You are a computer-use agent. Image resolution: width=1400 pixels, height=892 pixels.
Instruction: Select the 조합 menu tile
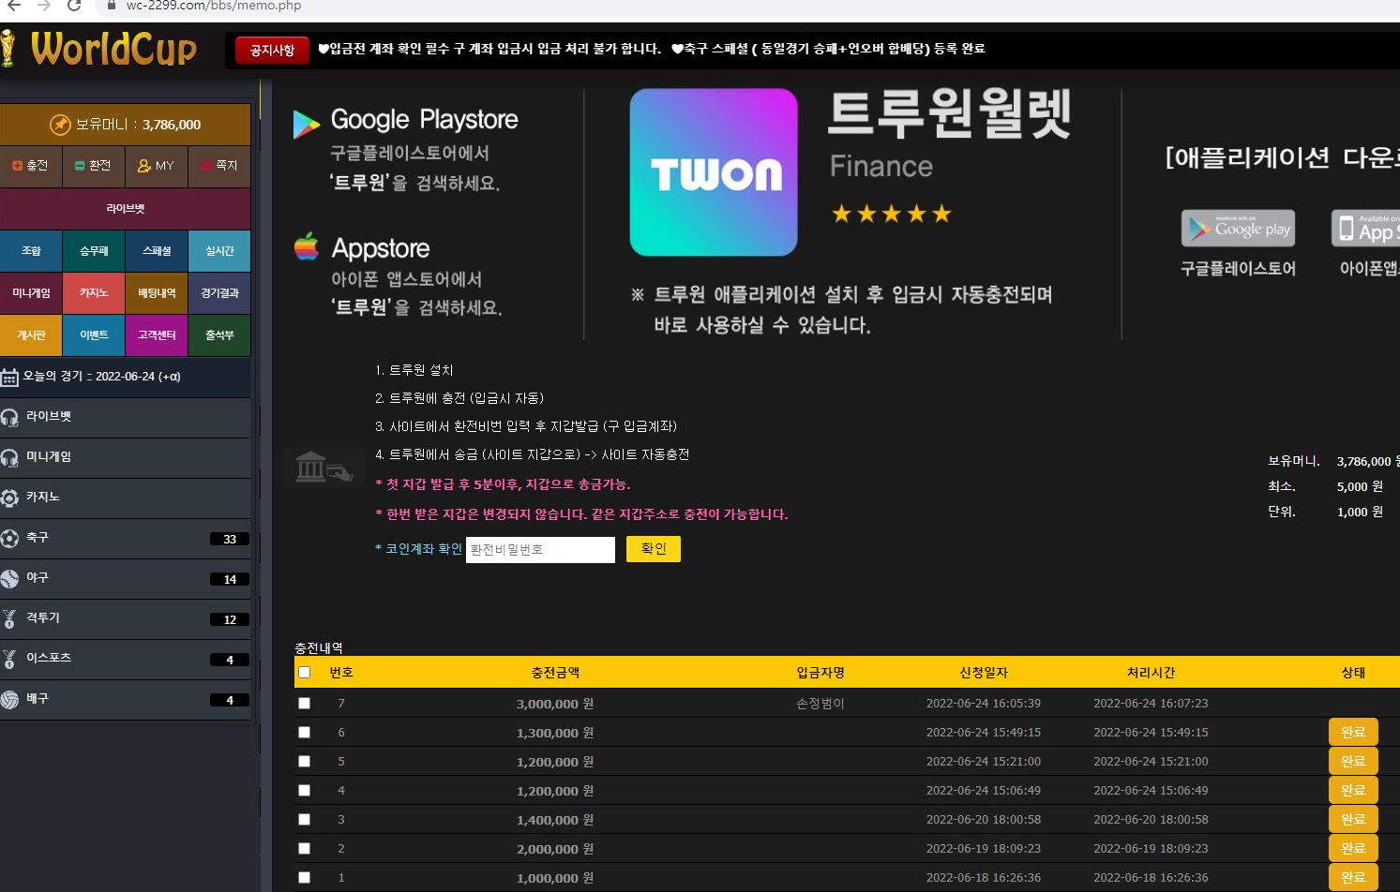point(31,251)
